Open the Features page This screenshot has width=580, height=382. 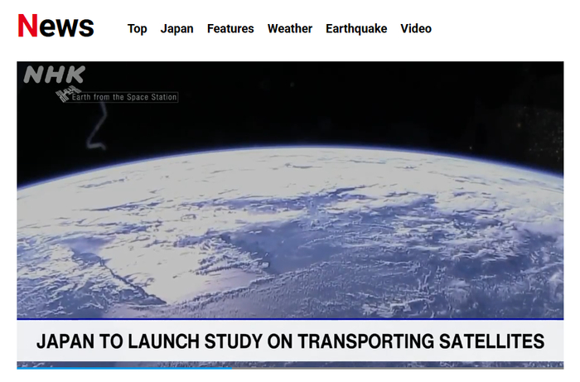[x=230, y=28]
